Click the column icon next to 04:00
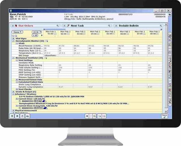The image size is (181, 146). (99, 34)
